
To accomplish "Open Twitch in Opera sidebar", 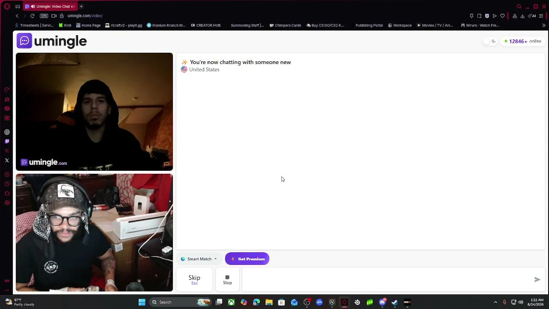I will click(7, 141).
